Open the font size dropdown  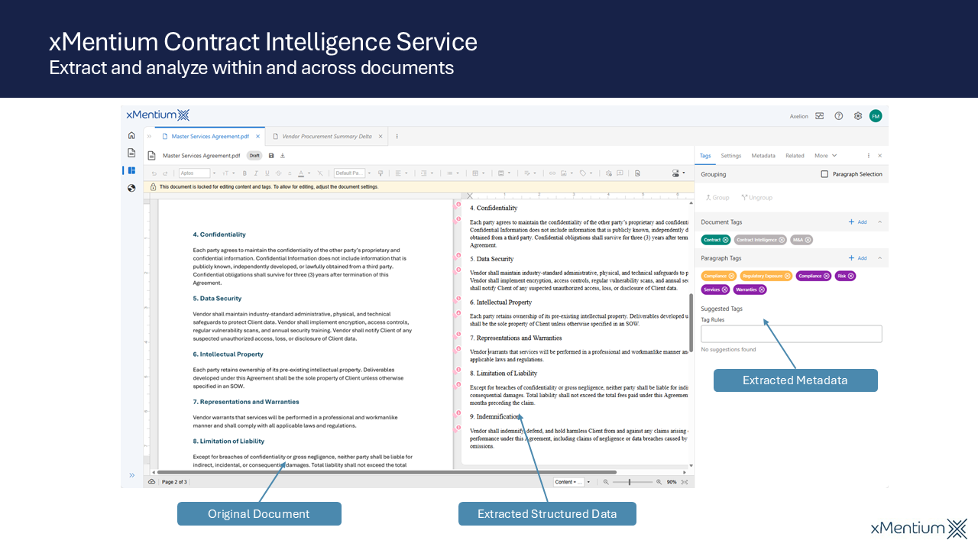[228, 173]
